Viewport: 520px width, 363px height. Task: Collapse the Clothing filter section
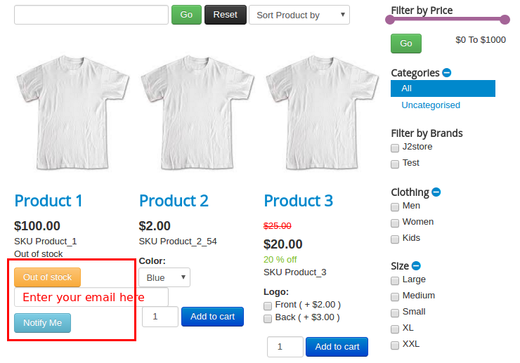(436, 192)
